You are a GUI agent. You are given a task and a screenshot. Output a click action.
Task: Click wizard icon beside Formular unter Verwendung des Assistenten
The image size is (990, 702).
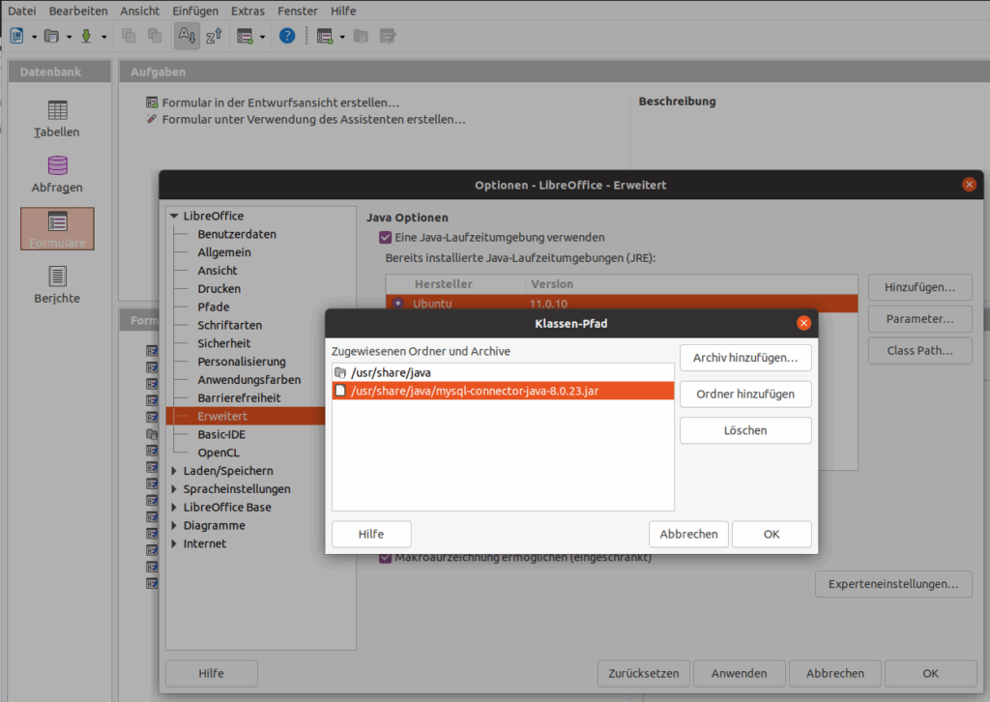tap(152, 119)
